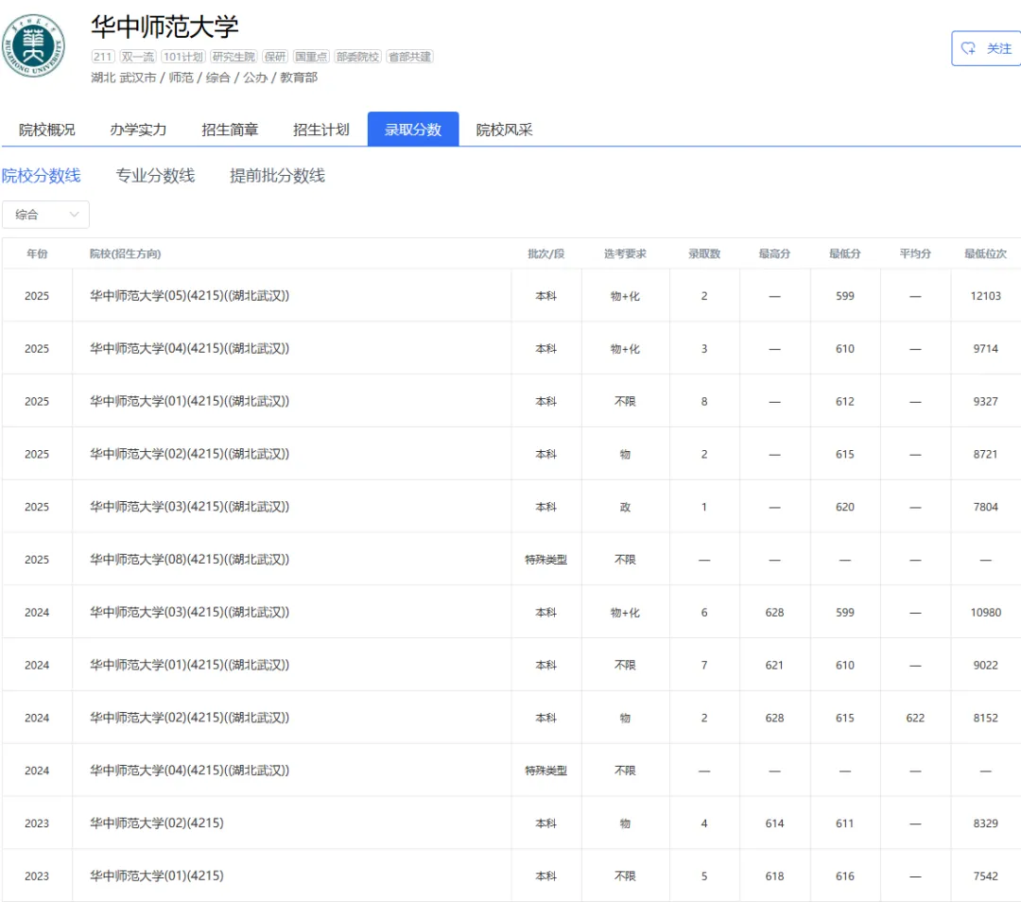Click minimum score 616 cell

[x=845, y=876]
